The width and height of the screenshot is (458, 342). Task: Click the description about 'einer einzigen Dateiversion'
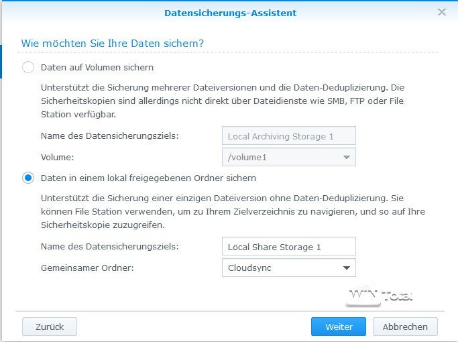coord(231,212)
